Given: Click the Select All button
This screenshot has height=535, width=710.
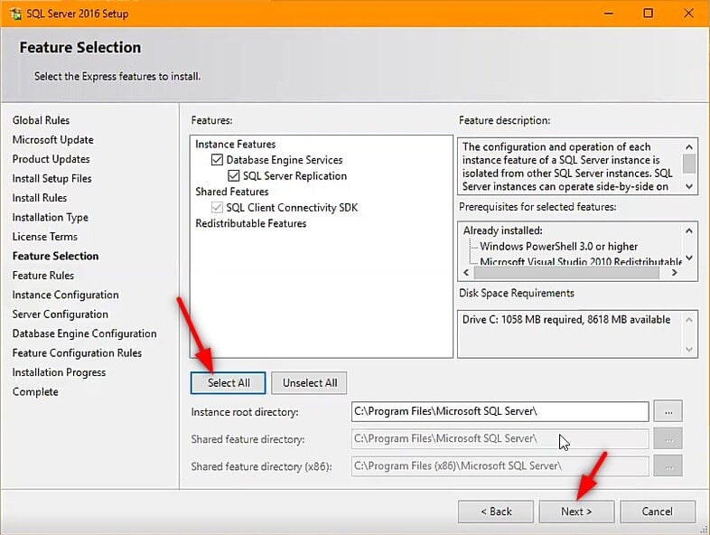Looking at the screenshot, I should 229,383.
